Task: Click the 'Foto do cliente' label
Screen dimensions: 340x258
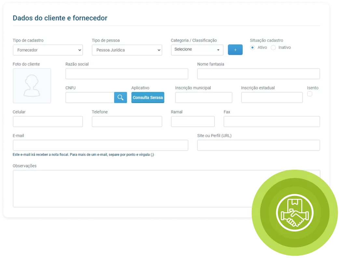Action: 26,64
